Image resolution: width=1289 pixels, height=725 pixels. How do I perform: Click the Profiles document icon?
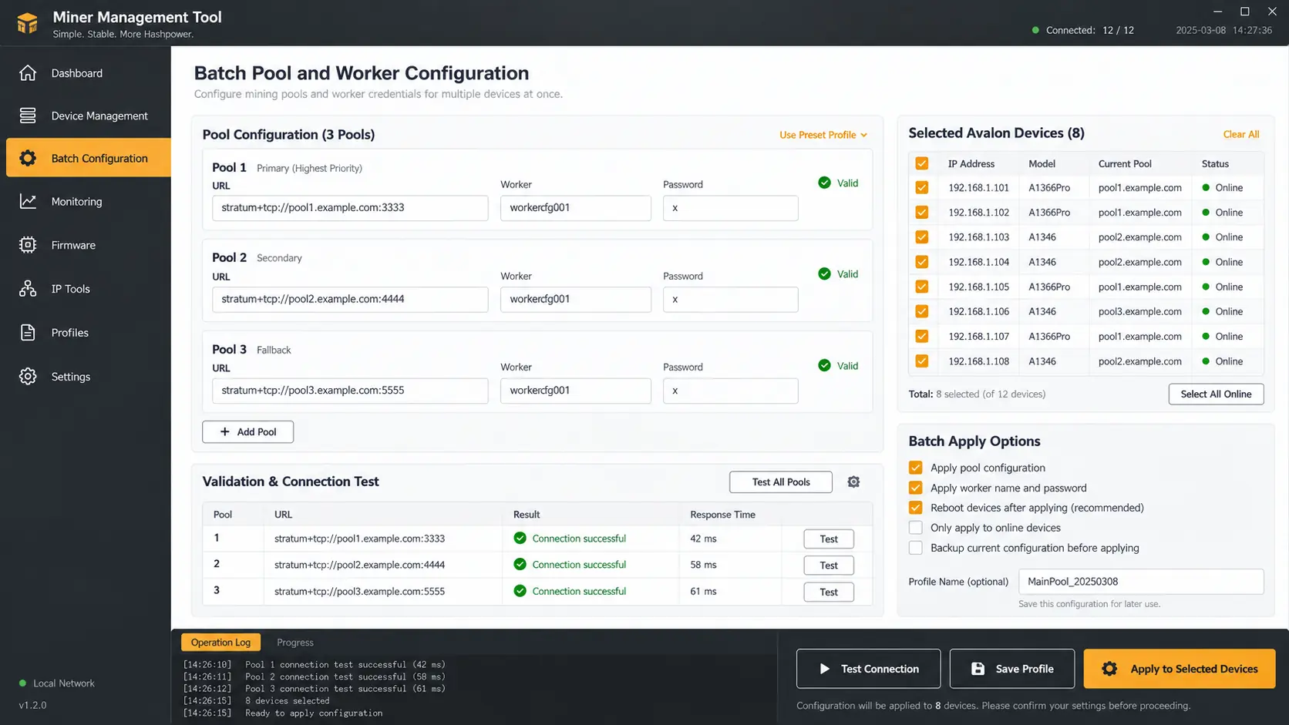[28, 333]
